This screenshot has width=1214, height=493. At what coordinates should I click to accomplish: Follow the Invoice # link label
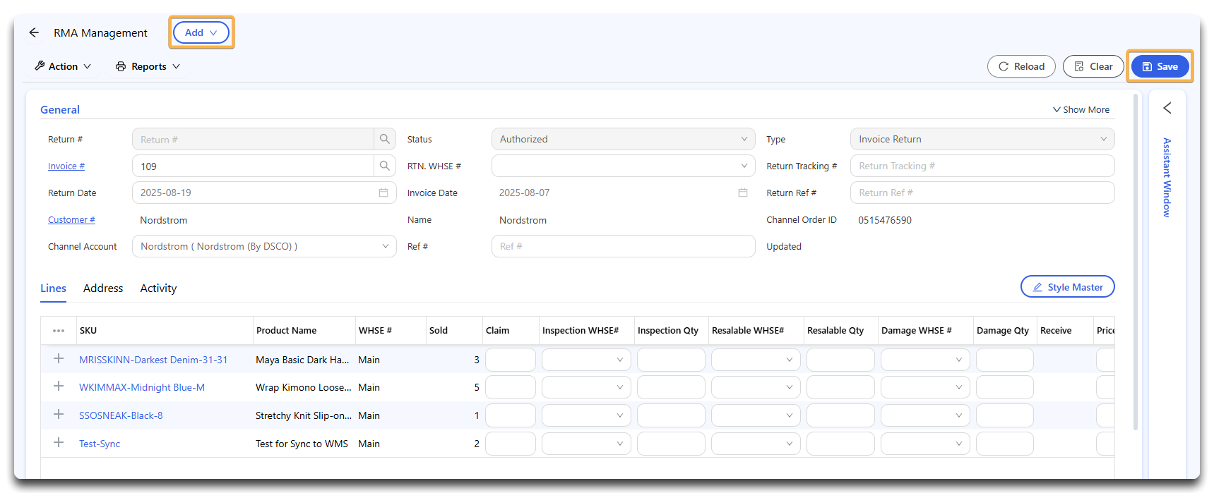(66, 166)
